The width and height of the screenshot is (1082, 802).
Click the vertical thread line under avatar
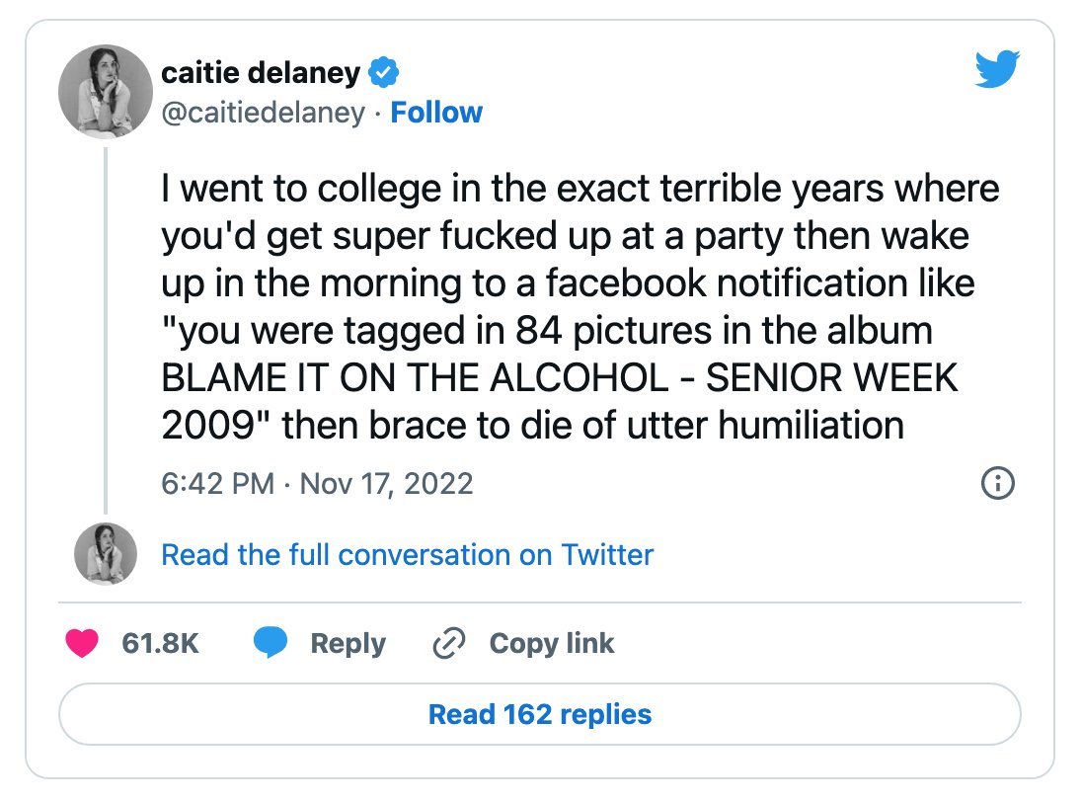106,330
